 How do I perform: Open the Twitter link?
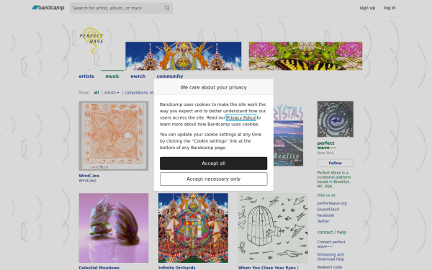323,221
